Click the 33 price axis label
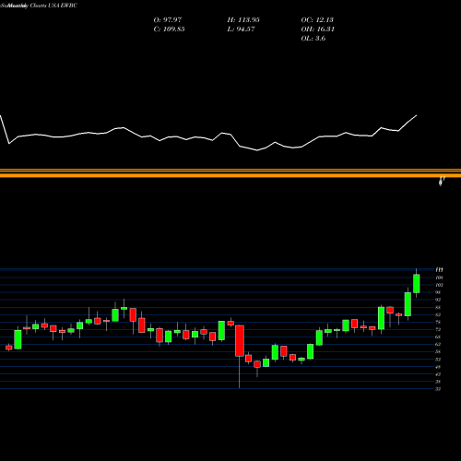 point(438,389)
